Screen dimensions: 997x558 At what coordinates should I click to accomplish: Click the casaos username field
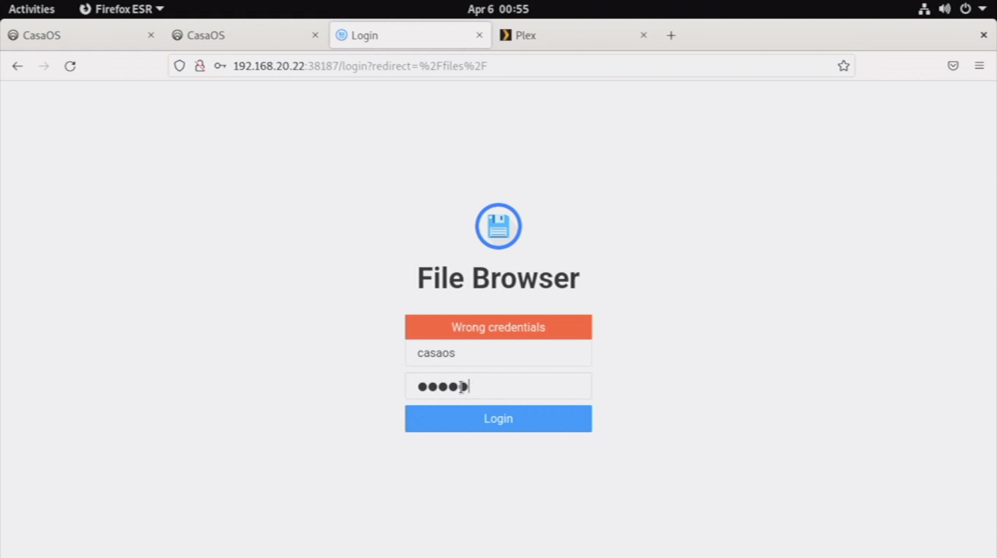498,353
